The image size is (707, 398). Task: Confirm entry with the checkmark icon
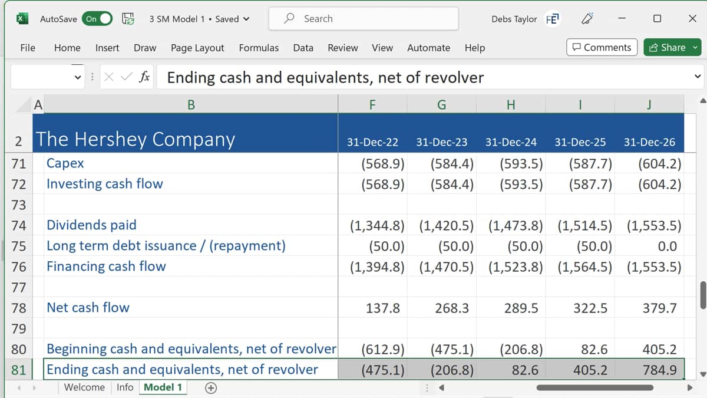tap(125, 77)
